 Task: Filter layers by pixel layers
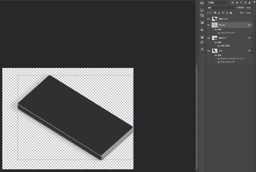click(232, 3)
